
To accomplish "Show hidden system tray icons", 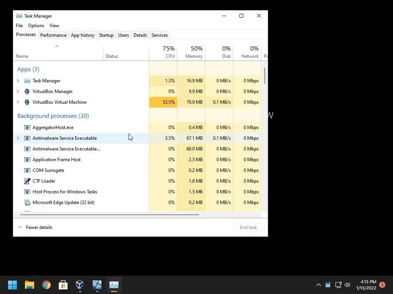I will tap(318, 285).
